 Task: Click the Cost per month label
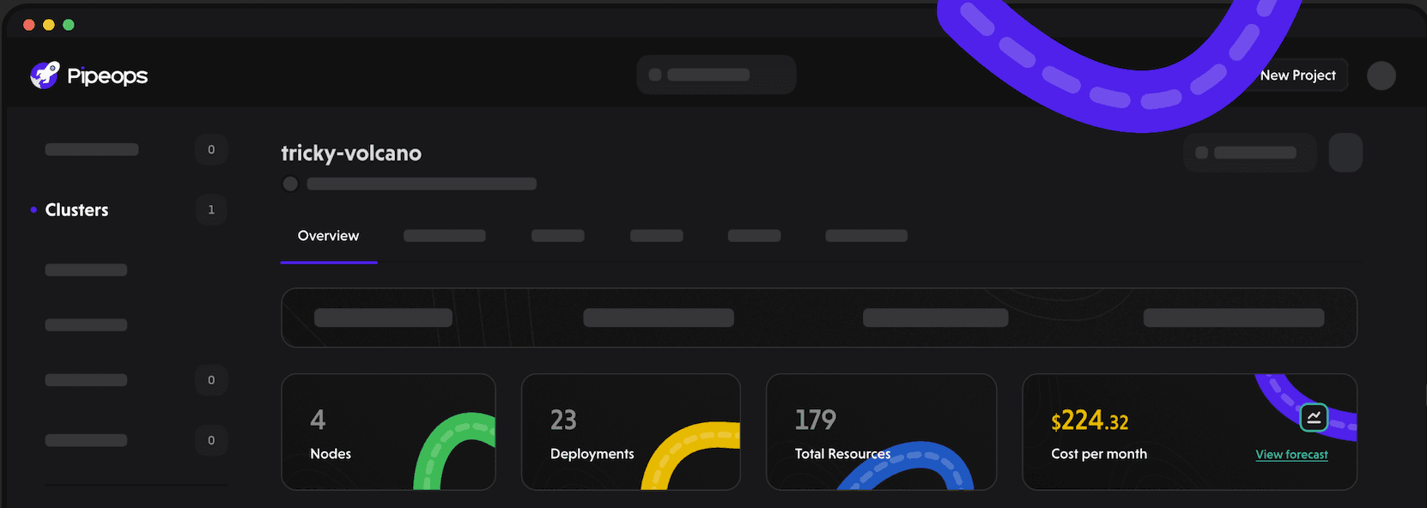(x=1099, y=454)
